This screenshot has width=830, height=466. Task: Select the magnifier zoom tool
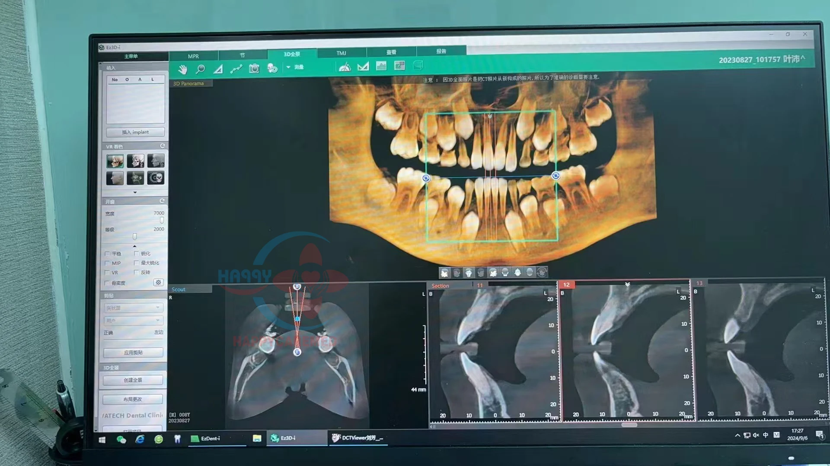coord(200,69)
